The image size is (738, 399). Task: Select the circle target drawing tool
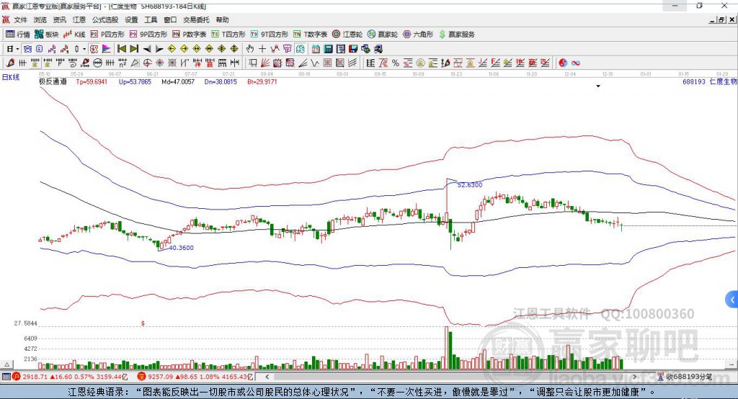(x=147, y=63)
